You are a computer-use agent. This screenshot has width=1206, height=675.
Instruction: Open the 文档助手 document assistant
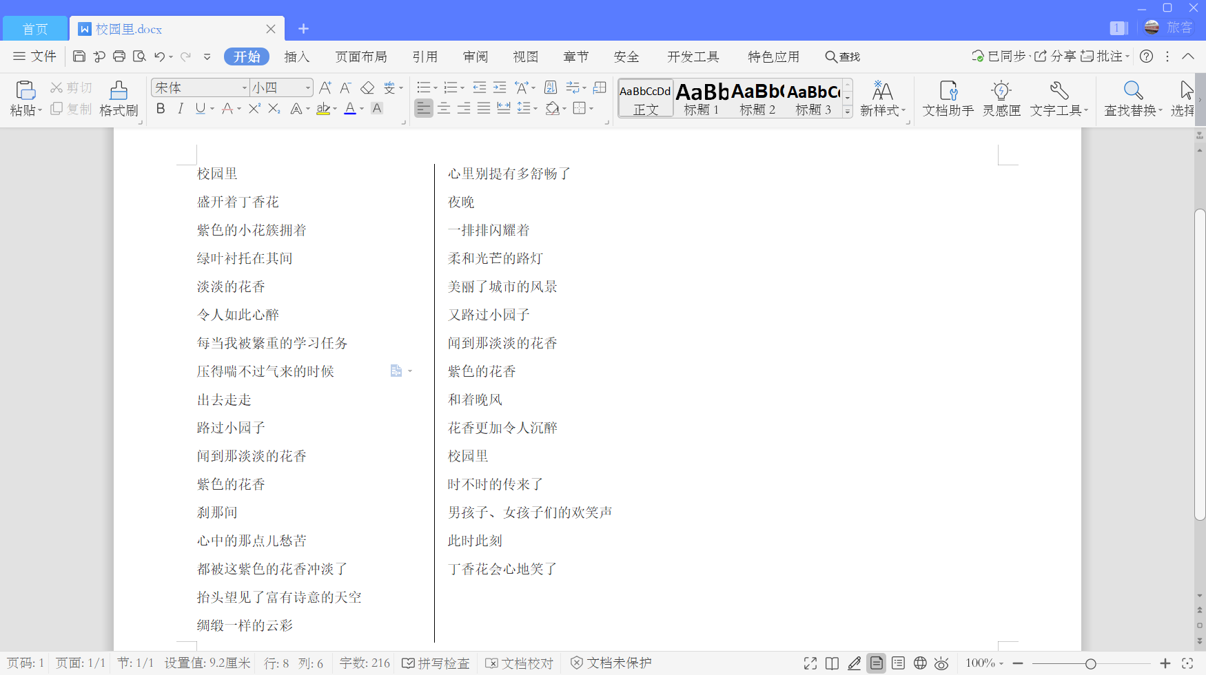(x=948, y=98)
